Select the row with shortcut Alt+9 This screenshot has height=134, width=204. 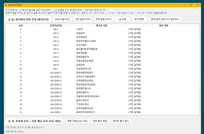click(102, 61)
